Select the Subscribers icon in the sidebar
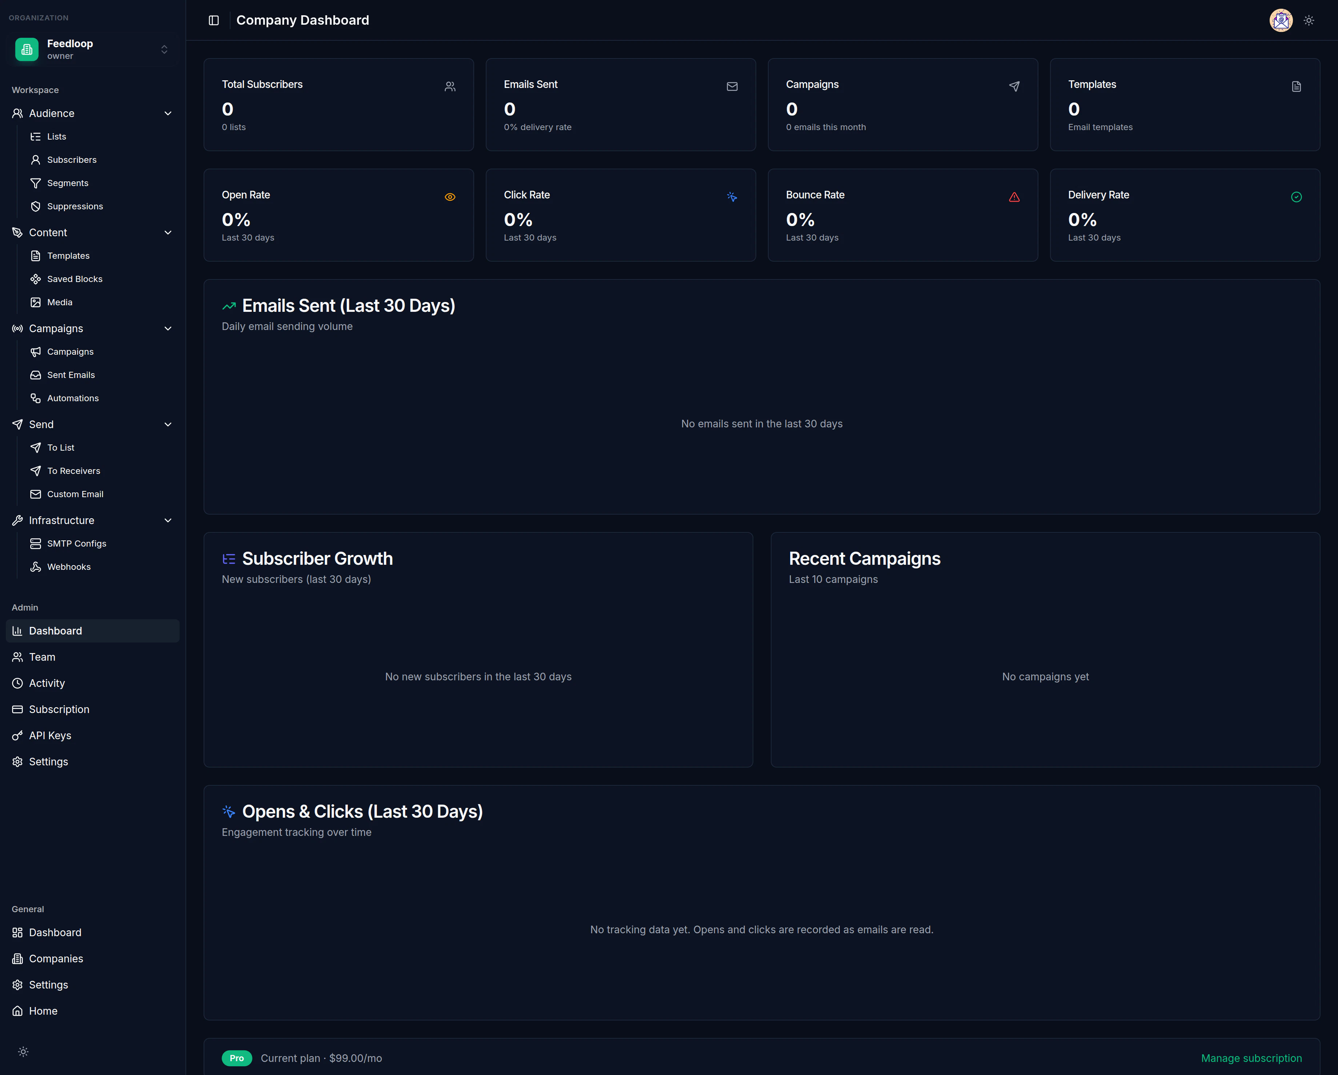 click(x=35, y=160)
